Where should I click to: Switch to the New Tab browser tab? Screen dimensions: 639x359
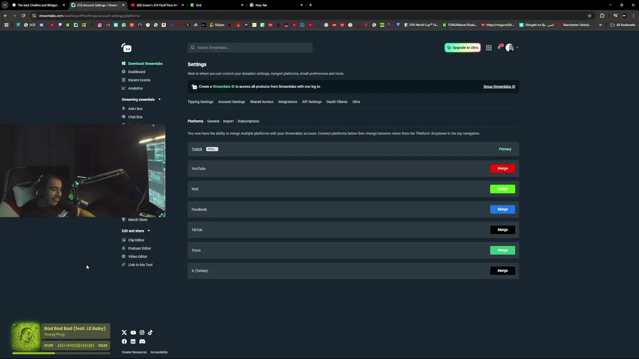(x=276, y=5)
